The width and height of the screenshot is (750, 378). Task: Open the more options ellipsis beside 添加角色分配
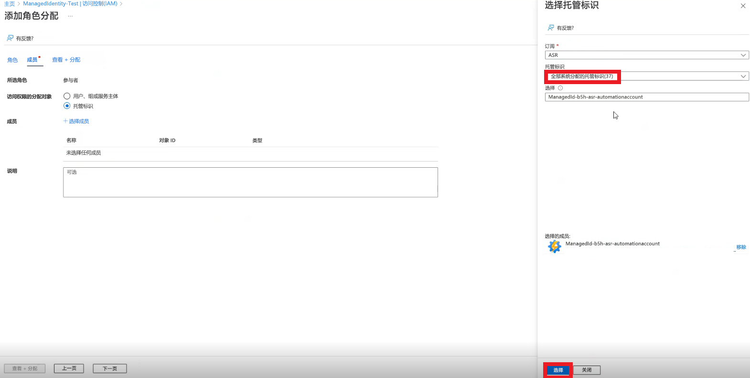pyautogui.click(x=70, y=16)
